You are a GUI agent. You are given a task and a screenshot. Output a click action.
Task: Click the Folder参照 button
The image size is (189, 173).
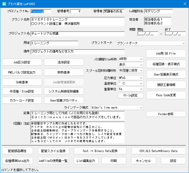pos(166,114)
